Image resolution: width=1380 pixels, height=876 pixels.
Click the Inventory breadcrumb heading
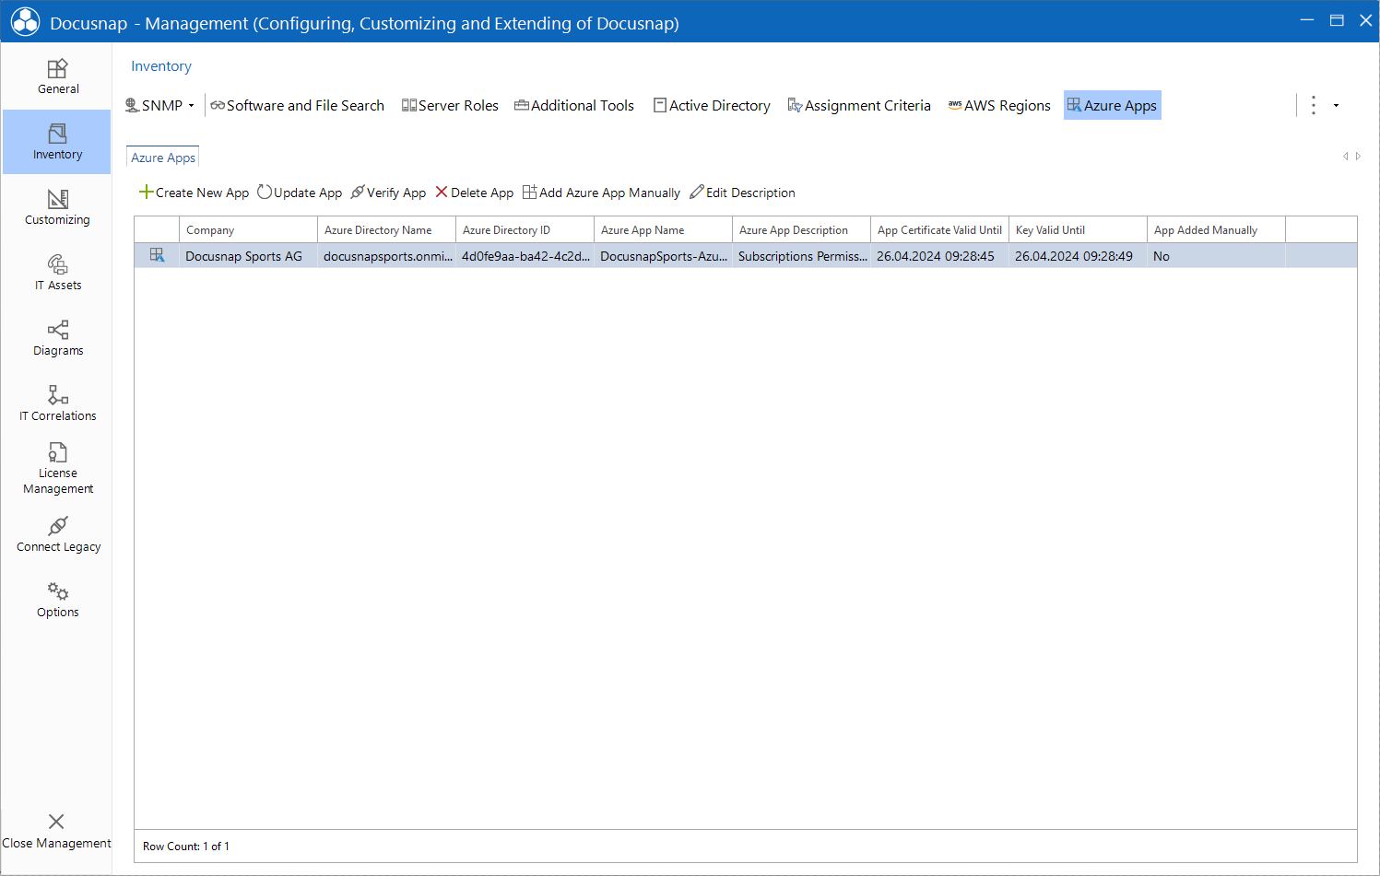(x=161, y=66)
